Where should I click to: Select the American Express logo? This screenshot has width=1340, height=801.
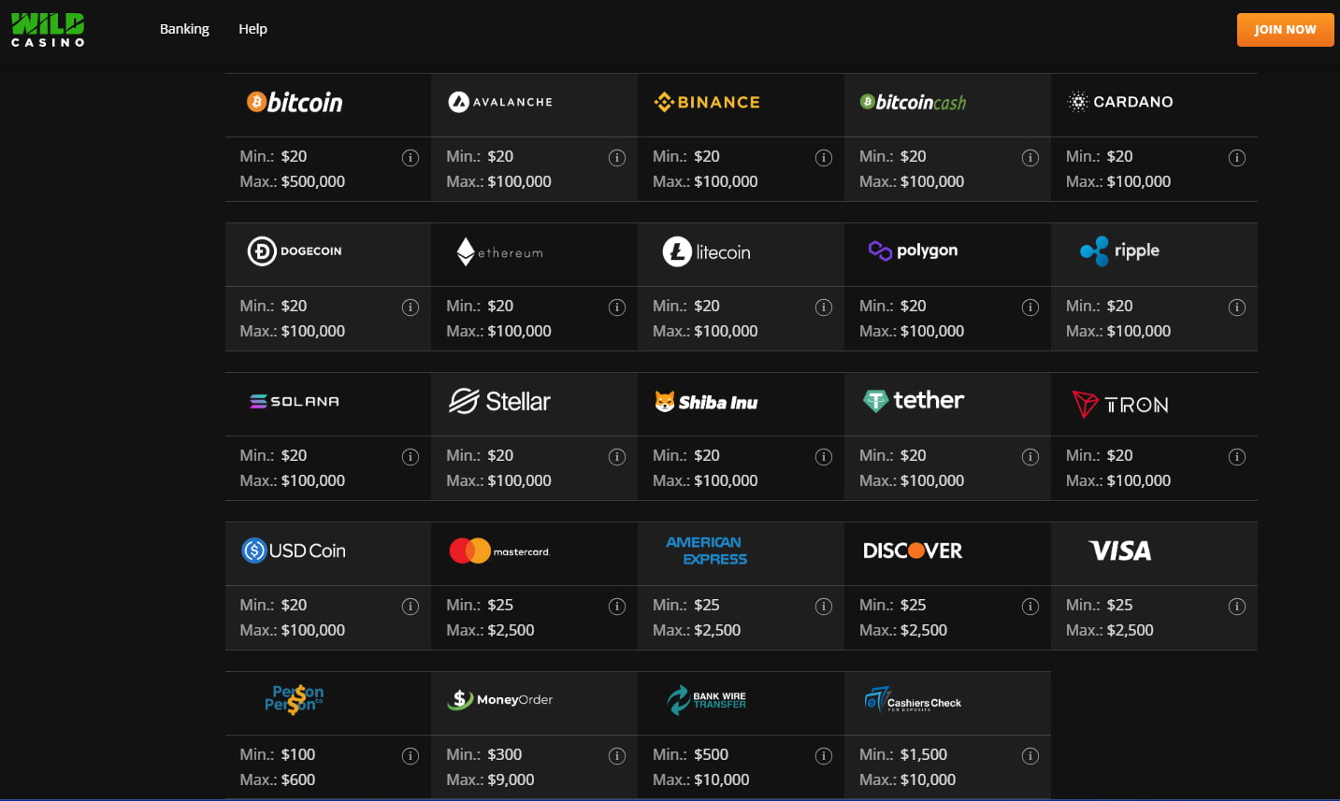pyautogui.click(x=707, y=551)
